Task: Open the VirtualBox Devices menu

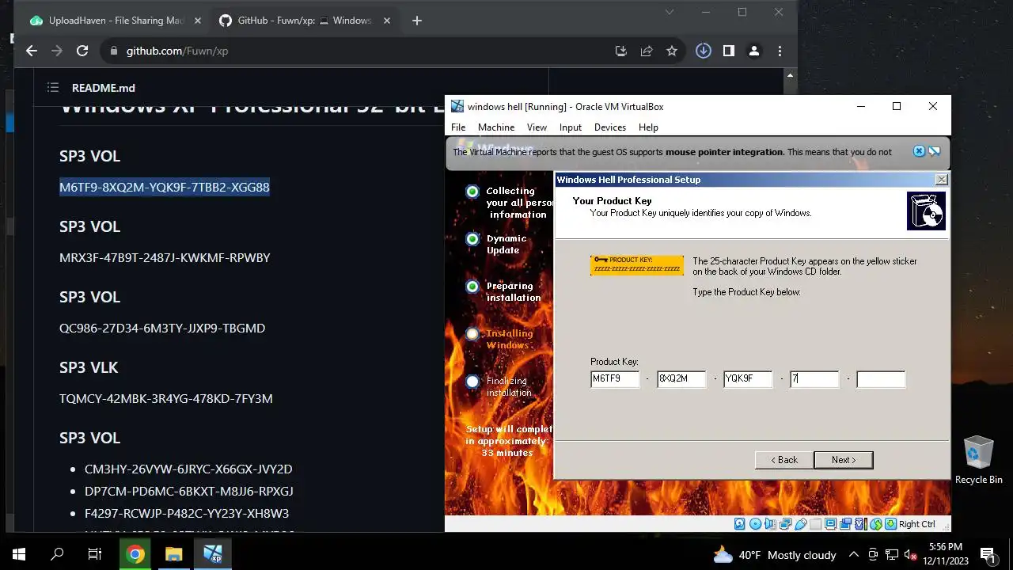Action: click(x=609, y=127)
